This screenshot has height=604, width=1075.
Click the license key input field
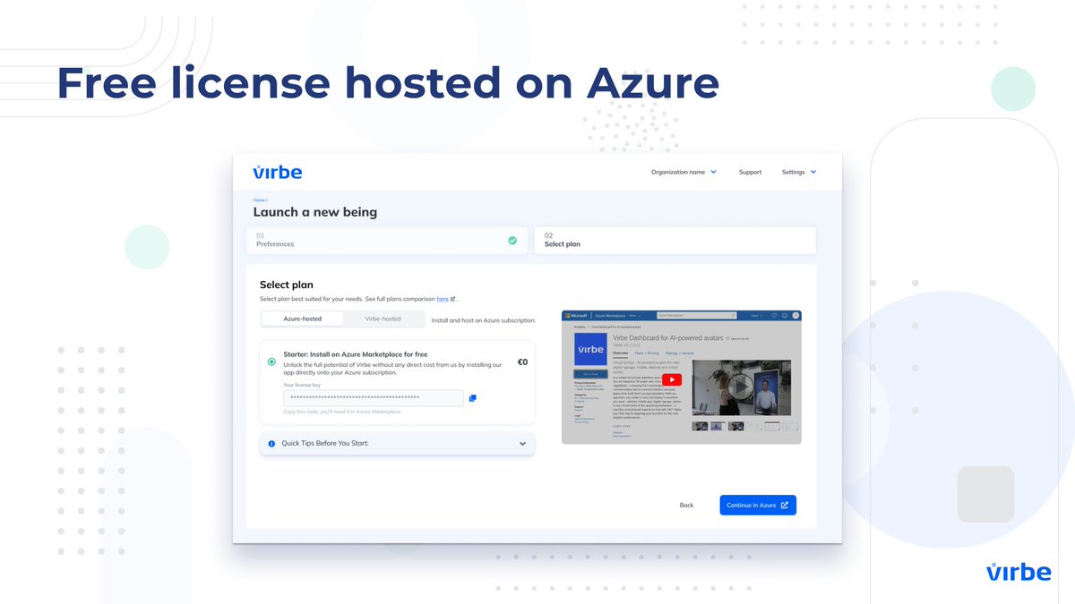(374, 398)
